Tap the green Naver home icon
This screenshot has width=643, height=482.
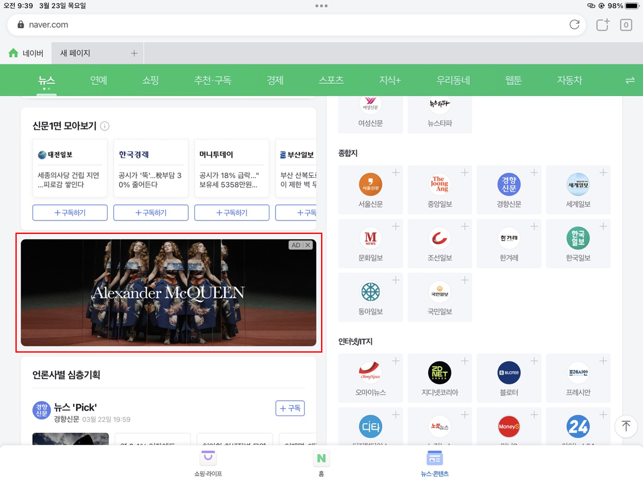pyautogui.click(x=13, y=53)
